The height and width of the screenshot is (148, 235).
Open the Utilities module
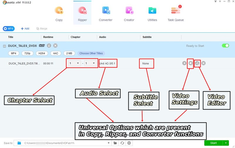click(152, 14)
